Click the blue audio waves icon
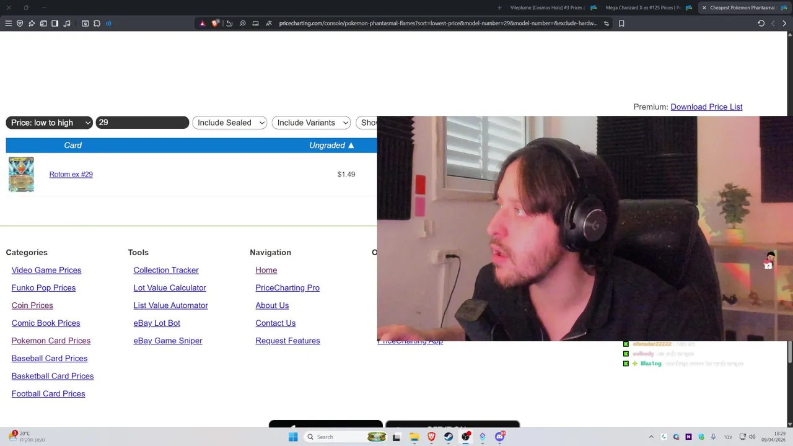The width and height of the screenshot is (793, 446). click(x=108, y=24)
